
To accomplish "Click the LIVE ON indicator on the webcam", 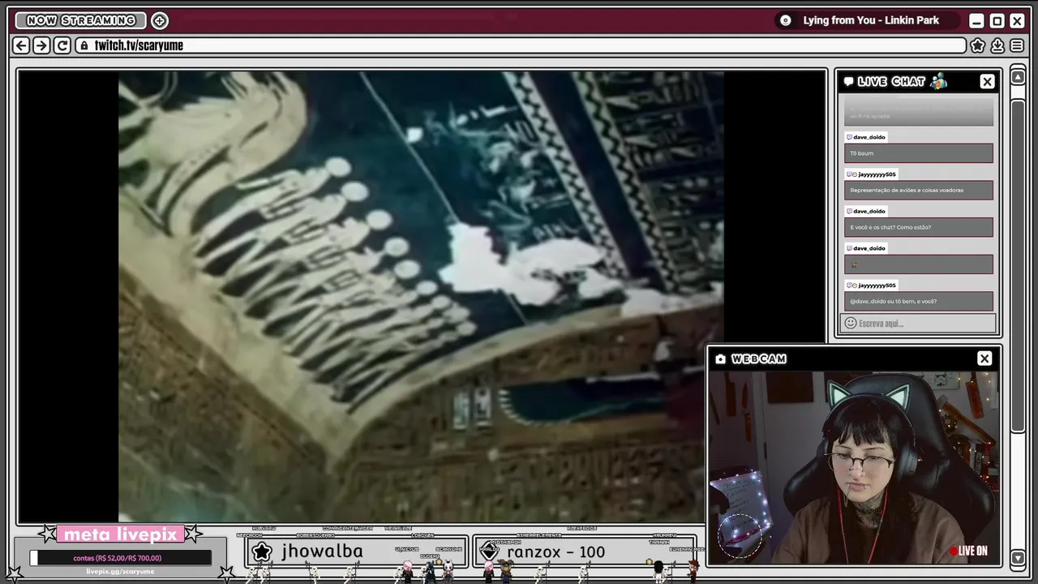I will point(969,551).
